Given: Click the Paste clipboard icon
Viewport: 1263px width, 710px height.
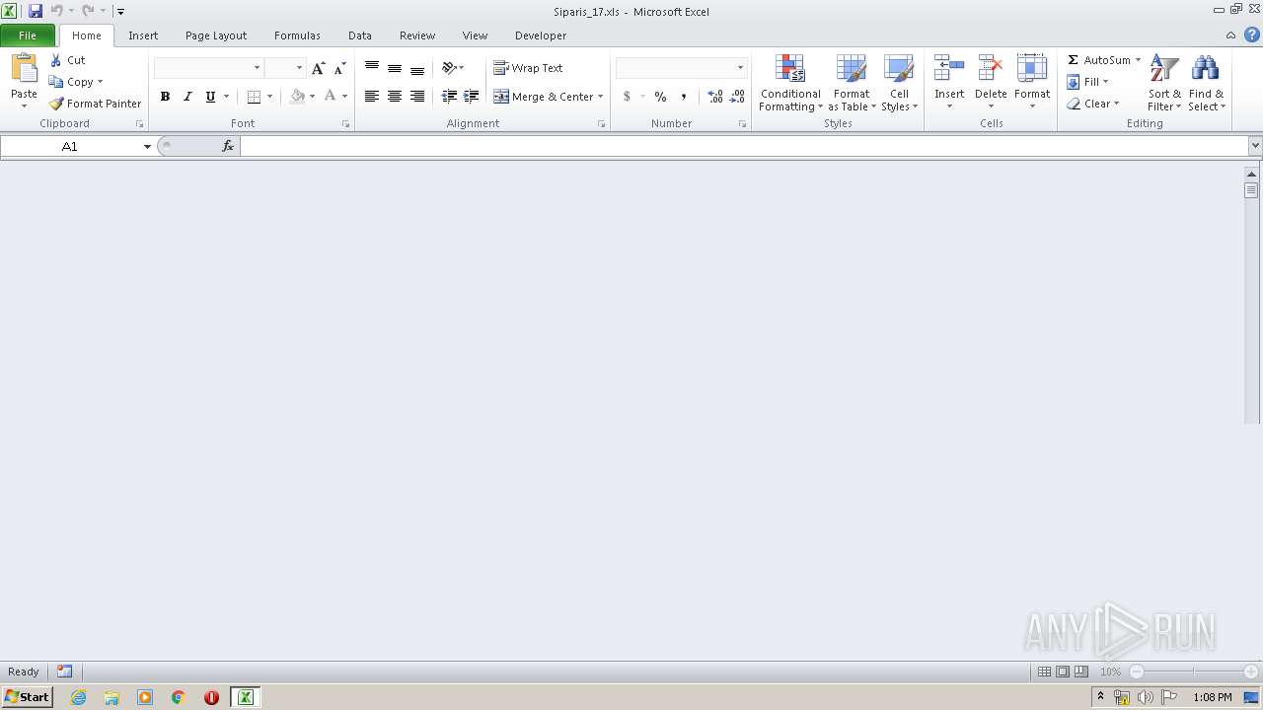Looking at the screenshot, I should [24, 69].
